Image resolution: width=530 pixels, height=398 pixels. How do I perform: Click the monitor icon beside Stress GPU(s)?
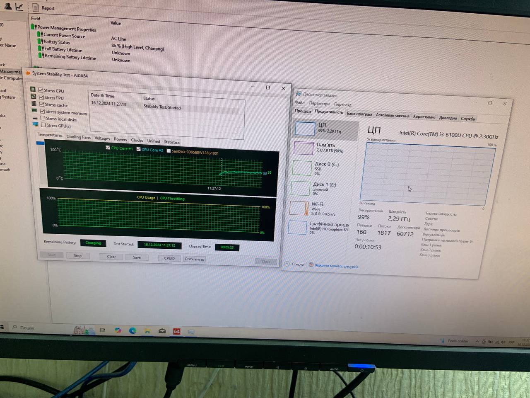[36, 124]
